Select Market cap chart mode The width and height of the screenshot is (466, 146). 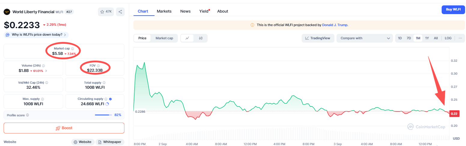pyautogui.click(x=164, y=38)
